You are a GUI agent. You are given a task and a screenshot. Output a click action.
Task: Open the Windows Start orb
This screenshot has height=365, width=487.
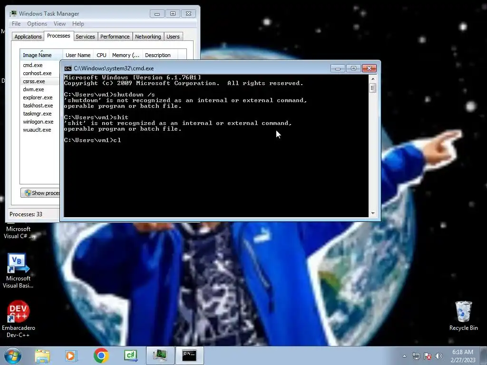[13, 355]
